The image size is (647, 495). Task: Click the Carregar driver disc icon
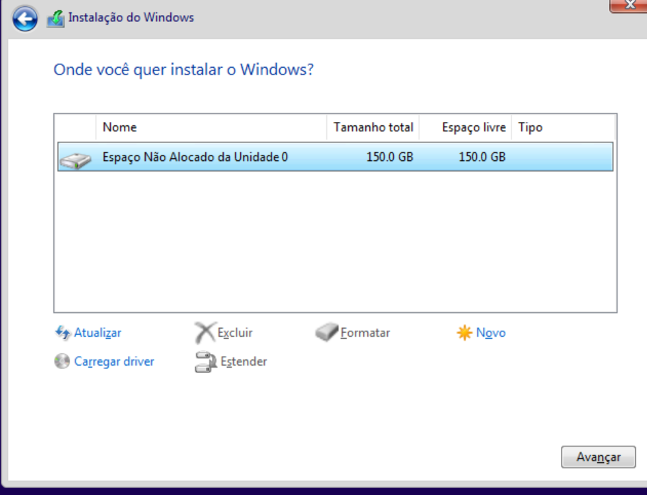click(62, 361)
